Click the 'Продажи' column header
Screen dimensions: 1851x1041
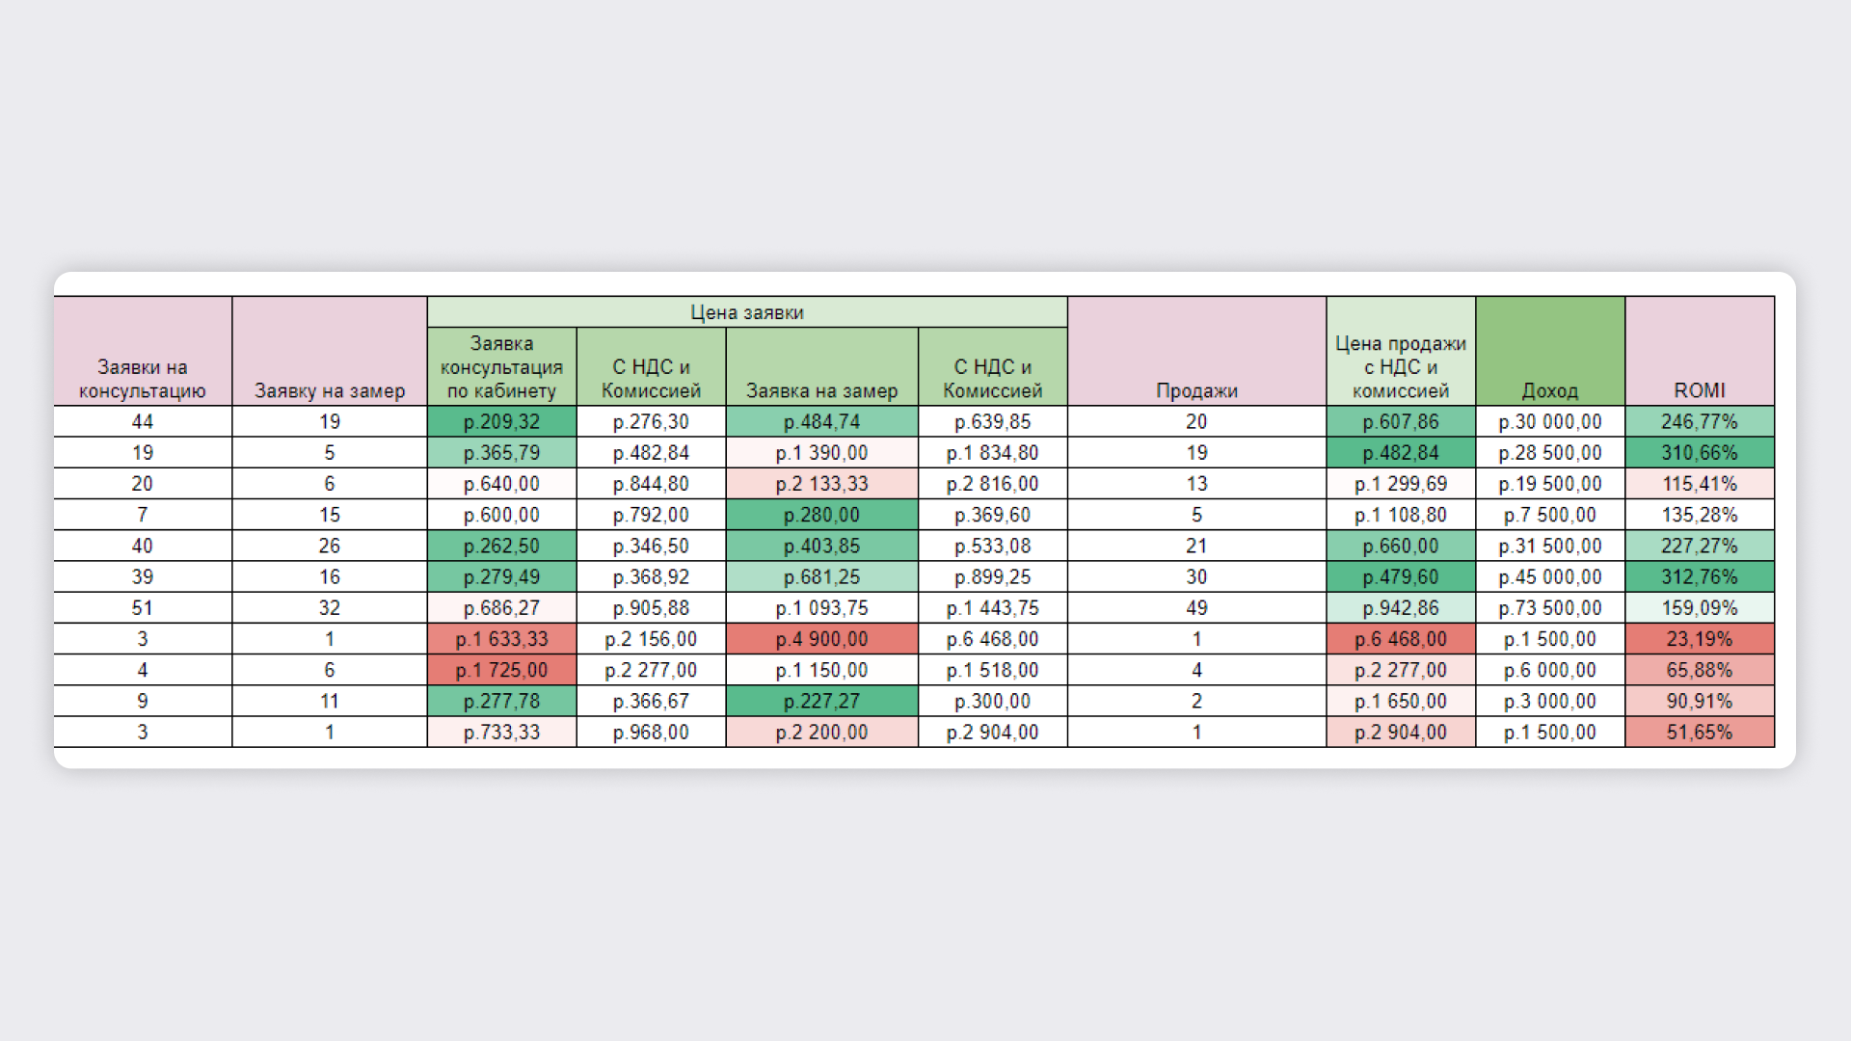point(1197,351)
